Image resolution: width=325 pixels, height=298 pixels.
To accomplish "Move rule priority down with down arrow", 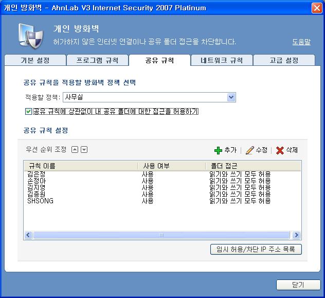I will click(x=84, y=150).
